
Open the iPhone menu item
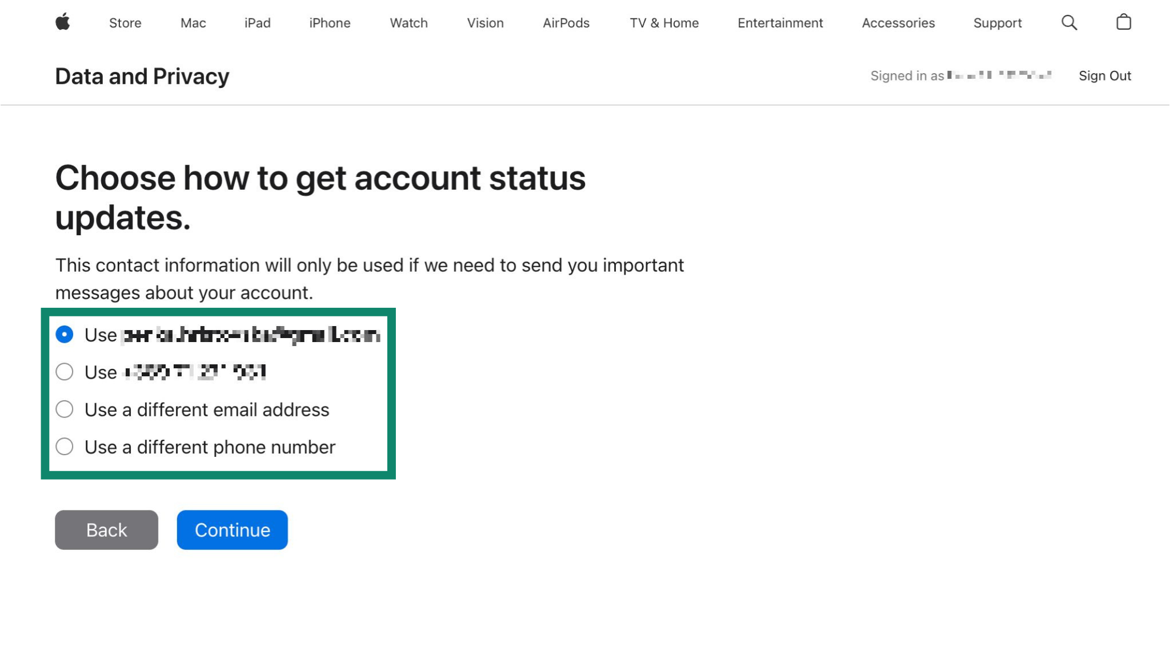coord(330,23)
